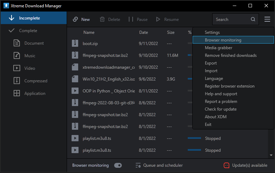Click the 11.6M size value
The width and height of the screenshot is (275, 173).
tap(172, 55)
